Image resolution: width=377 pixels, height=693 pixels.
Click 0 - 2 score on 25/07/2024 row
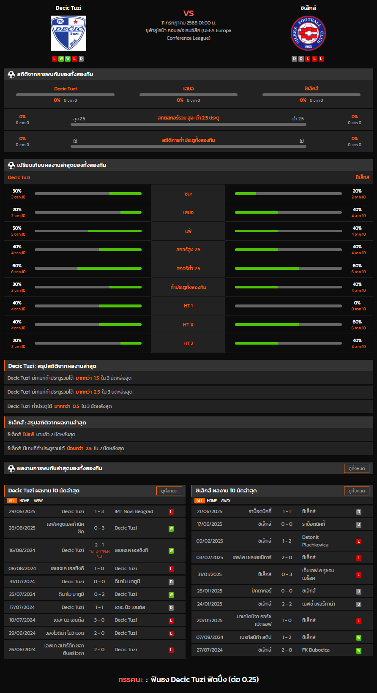pos(99,595)
